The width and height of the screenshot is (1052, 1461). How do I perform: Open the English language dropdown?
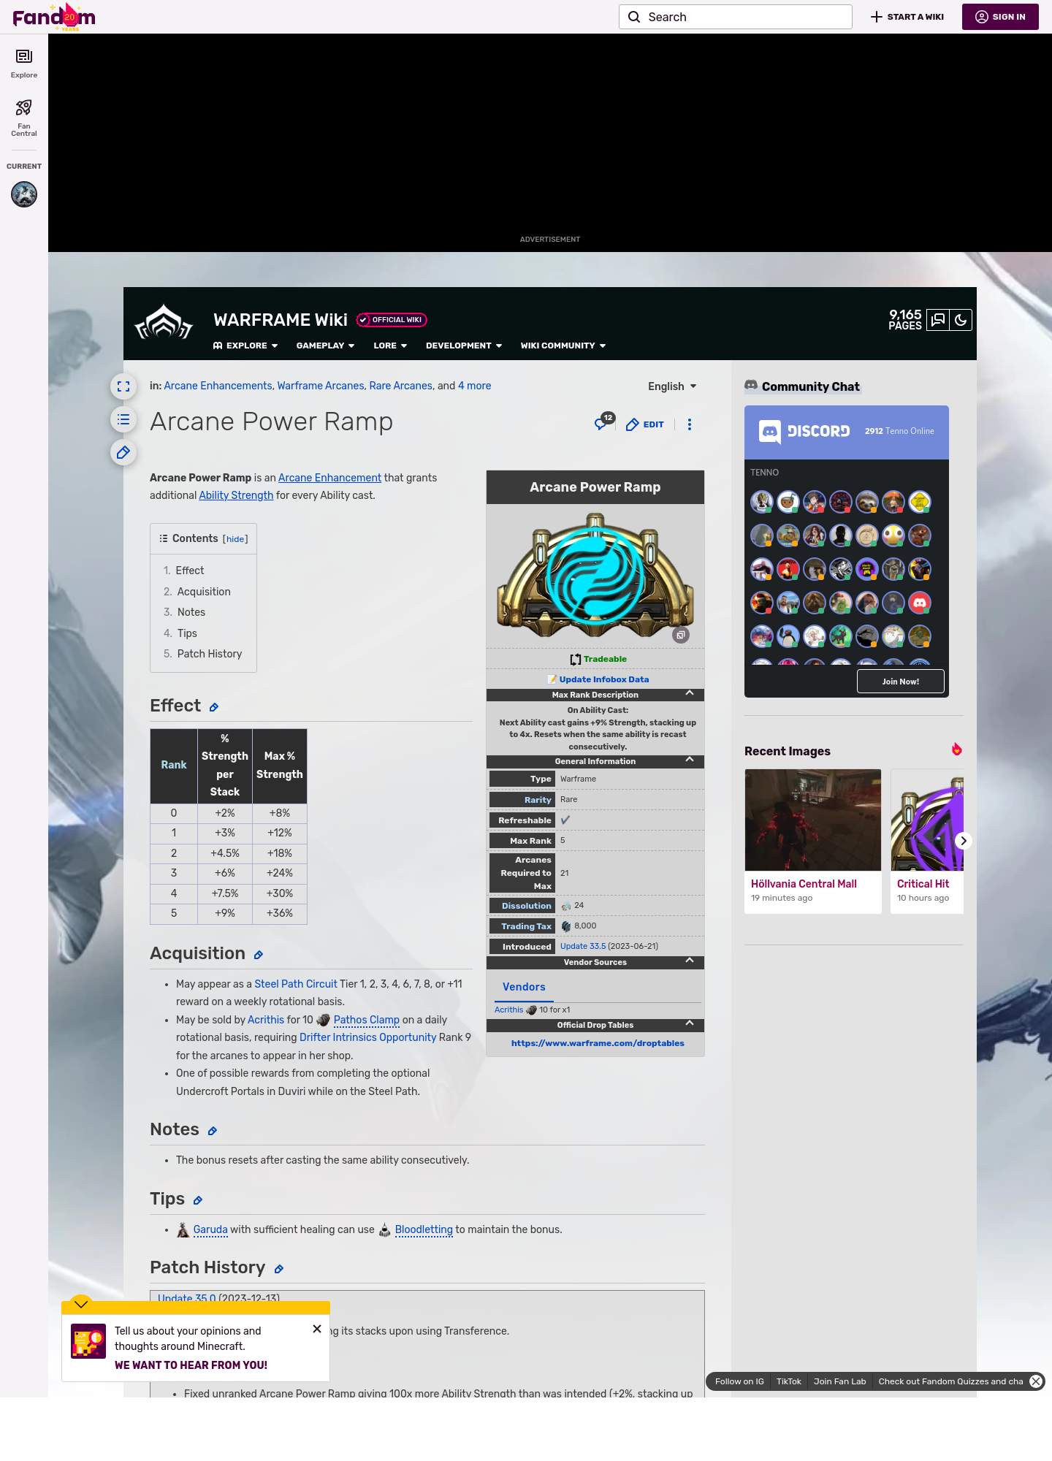click(672, 386)
